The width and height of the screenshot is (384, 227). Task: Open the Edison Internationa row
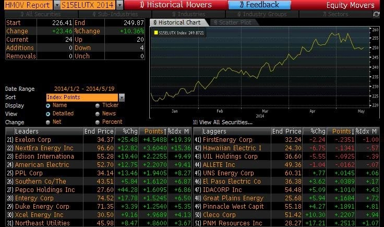99,156
